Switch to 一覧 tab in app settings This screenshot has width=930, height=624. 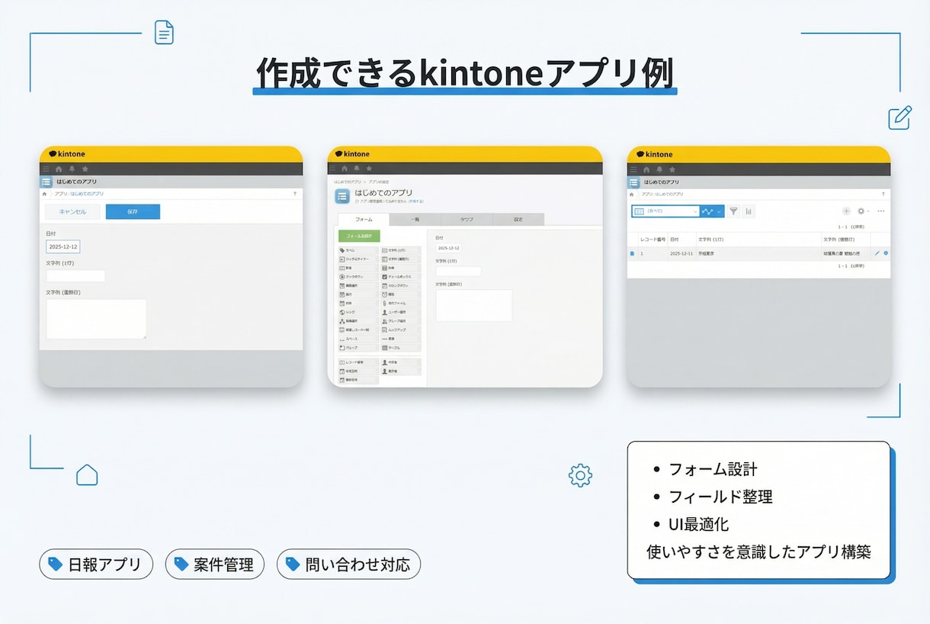pyautogui.click(x=415, y=219)
